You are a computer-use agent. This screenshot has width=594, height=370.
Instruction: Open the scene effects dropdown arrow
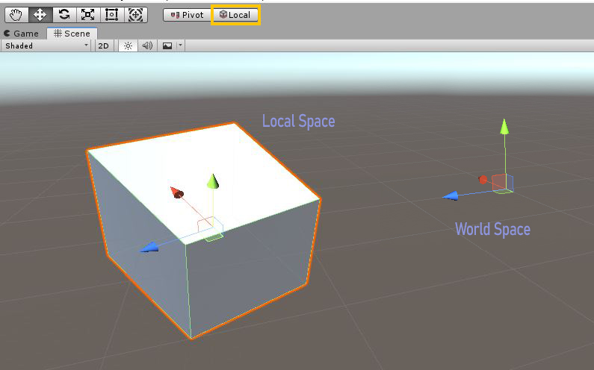(x=180, y=46)
